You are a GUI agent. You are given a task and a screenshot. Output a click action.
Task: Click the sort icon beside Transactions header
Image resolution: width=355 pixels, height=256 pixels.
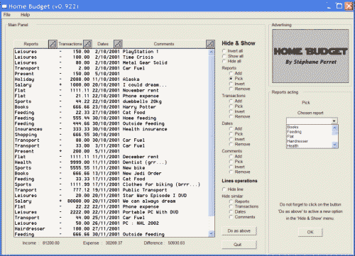87,44
